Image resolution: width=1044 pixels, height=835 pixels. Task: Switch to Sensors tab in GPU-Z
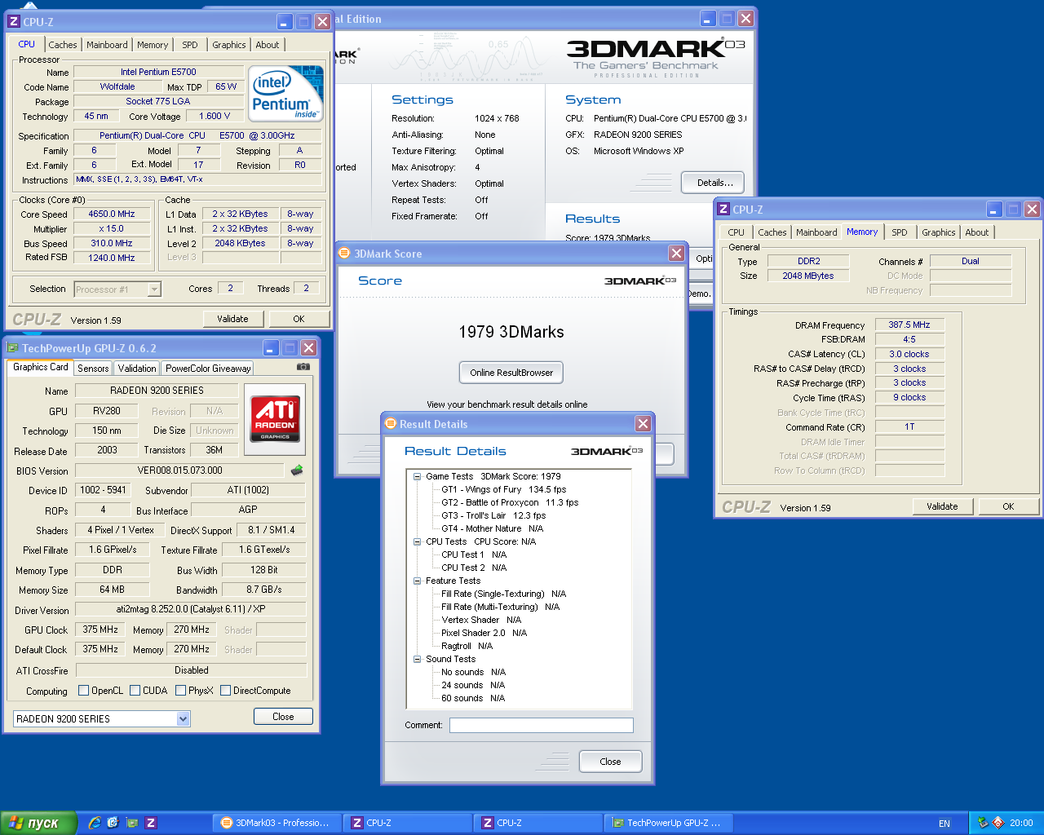tap(93, 369)
